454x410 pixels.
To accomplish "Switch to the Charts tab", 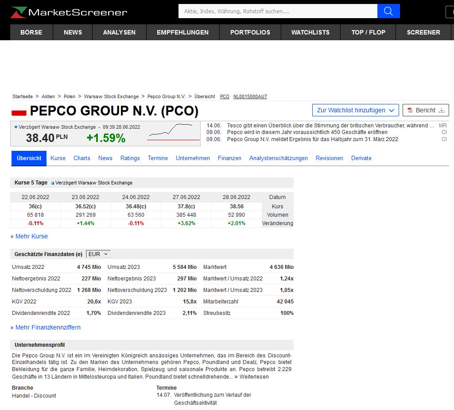I will 81,158.
